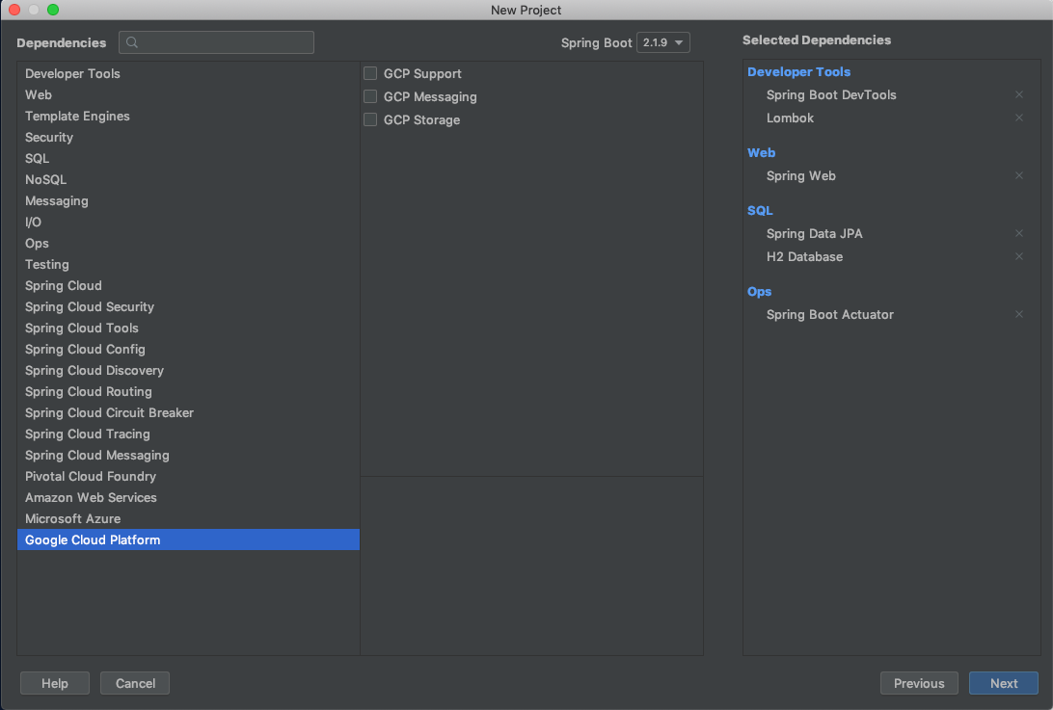The image size is (1053, 710).
Task: Select Amazon Web Services category
Action: pyautogui.click(x=188, y=497)
